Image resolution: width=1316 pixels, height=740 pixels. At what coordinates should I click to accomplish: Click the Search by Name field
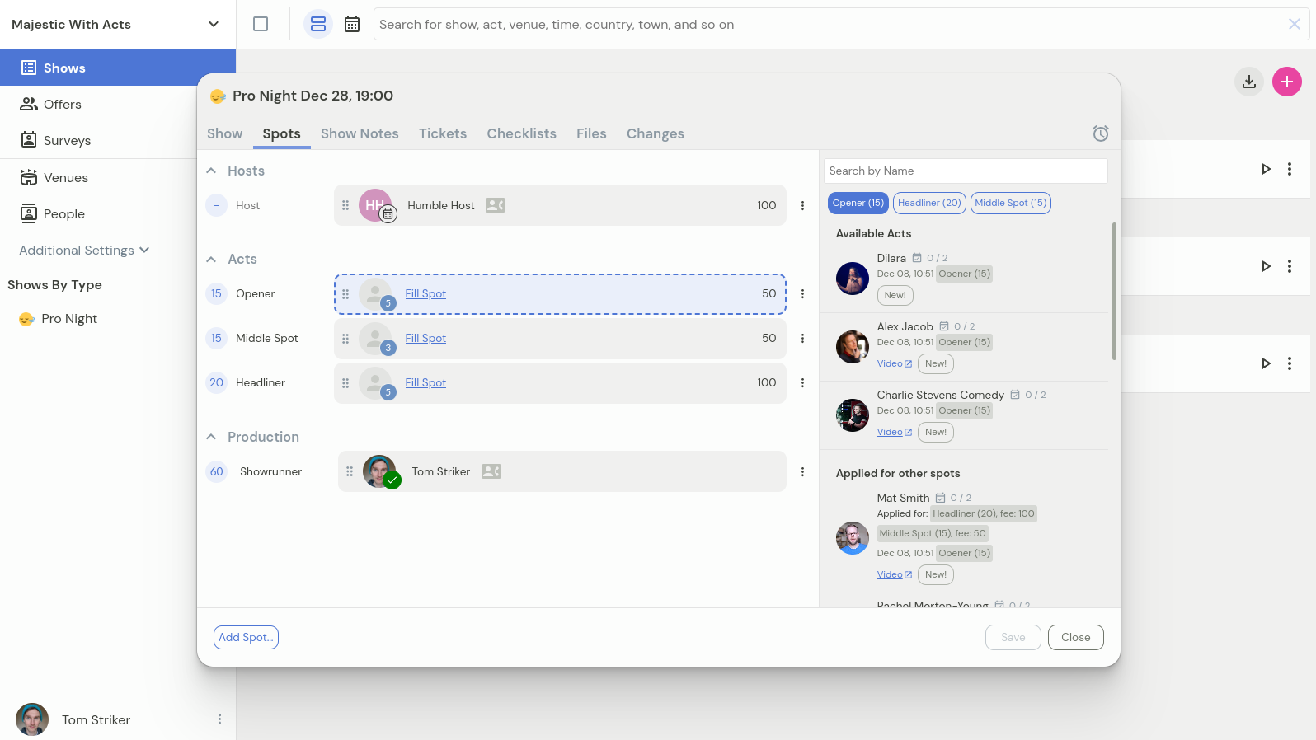click(x=966, y=171)
